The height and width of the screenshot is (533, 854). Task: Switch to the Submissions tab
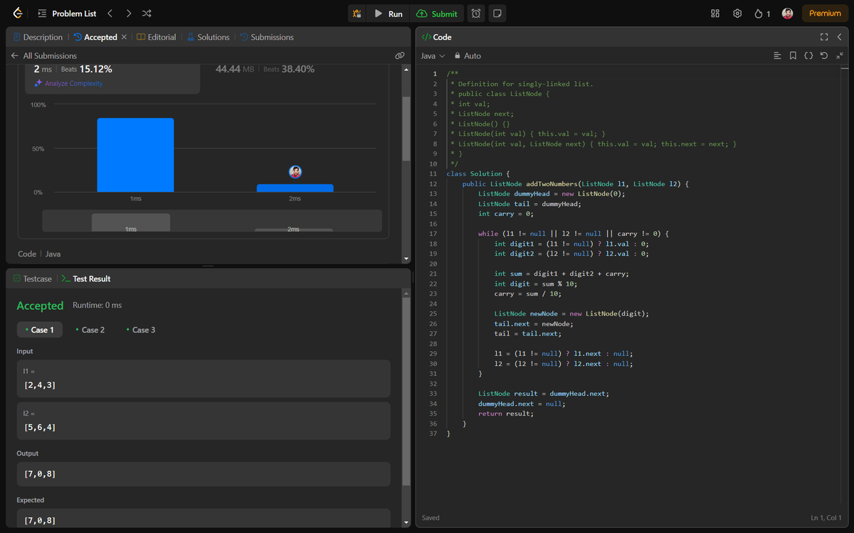pos(267,37)
